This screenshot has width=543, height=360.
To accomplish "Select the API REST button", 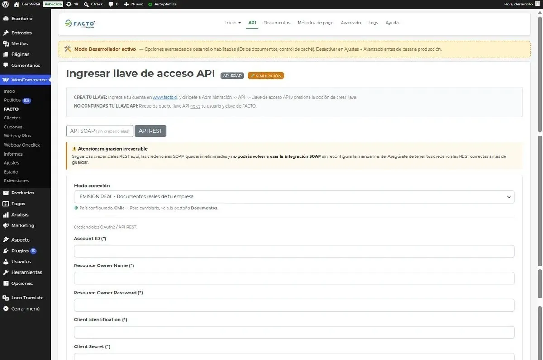I will pos(150,131).
